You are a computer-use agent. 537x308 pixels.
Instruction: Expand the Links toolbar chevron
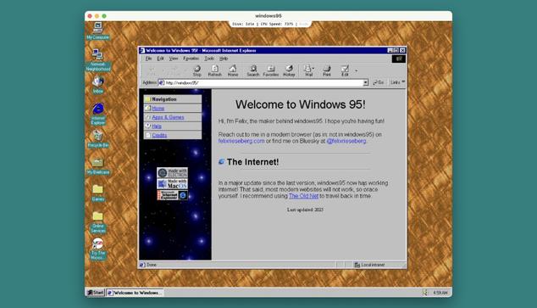(x=403, y=82)
